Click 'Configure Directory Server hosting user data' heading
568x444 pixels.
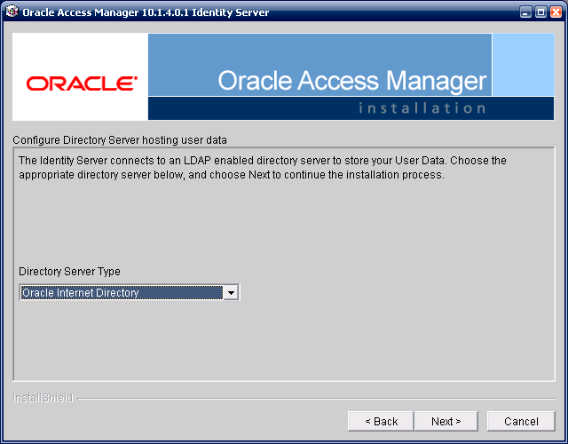click(120, 140)
